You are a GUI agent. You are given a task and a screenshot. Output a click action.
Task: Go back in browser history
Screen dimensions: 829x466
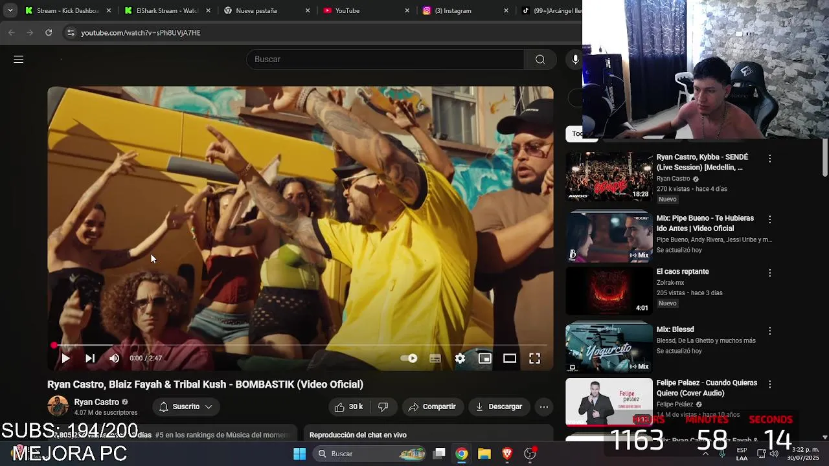(11, 32)
